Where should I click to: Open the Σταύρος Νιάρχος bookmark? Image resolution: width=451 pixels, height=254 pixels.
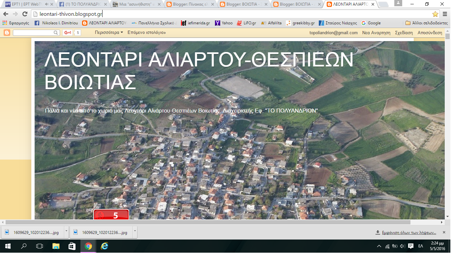coord(338,23)
